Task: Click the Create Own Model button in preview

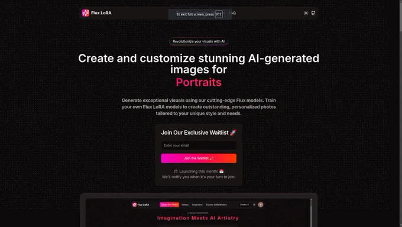Action: (x=169, y=205)
